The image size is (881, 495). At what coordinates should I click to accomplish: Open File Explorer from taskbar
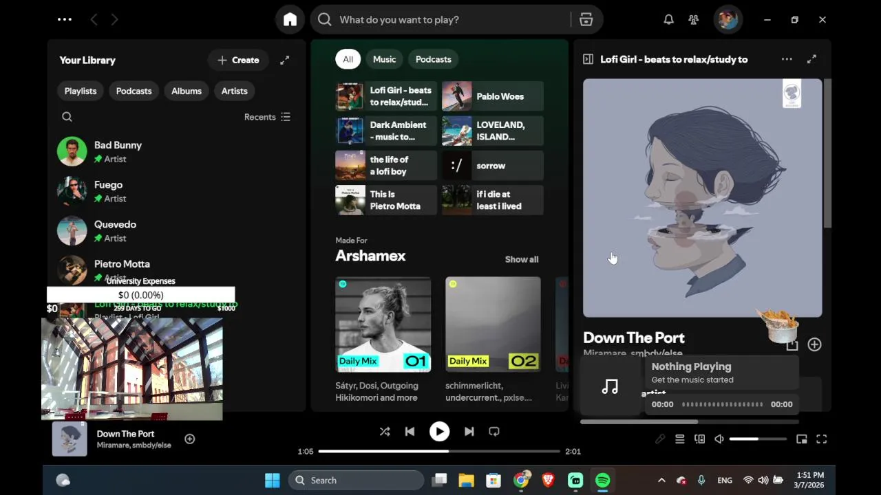coord(467,481)
